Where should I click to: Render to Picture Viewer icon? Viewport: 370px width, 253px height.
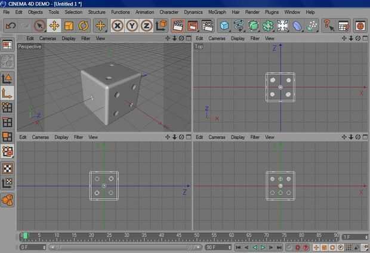[x=193, y=26]
